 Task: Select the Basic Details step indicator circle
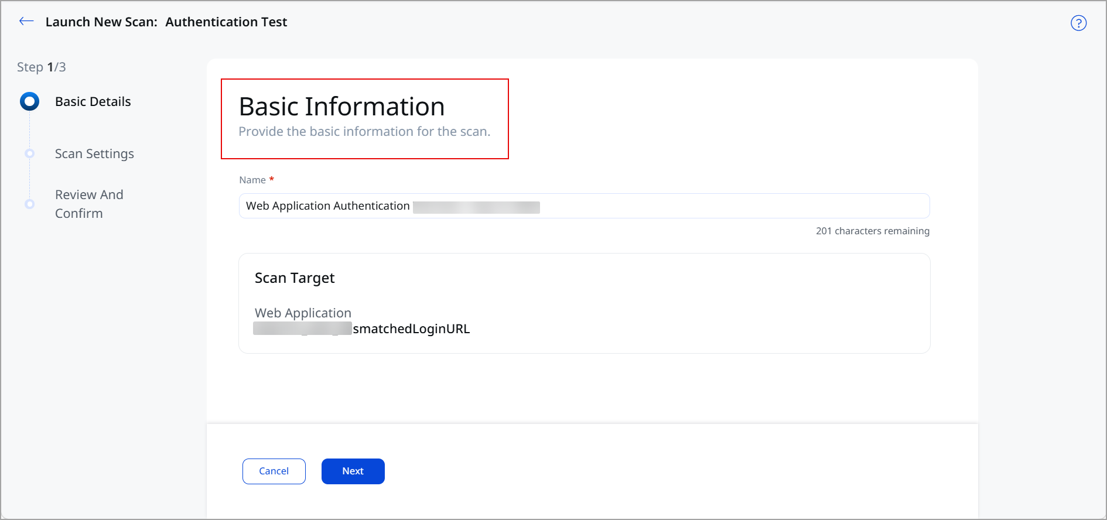coord(29,101)
